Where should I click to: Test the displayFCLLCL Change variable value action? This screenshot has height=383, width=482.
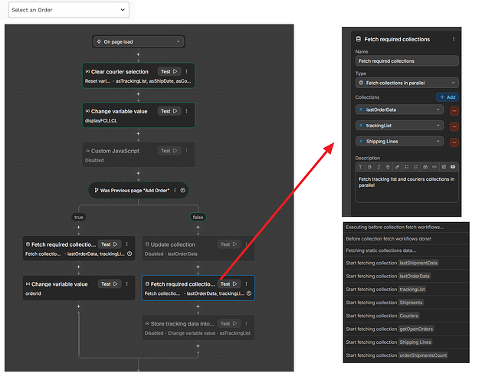point(169,111)
